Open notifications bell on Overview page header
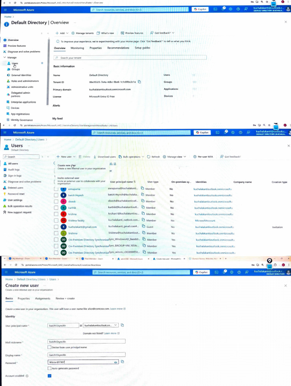The width and height of the screenshot is (291, 386). [x=223, y=9]
